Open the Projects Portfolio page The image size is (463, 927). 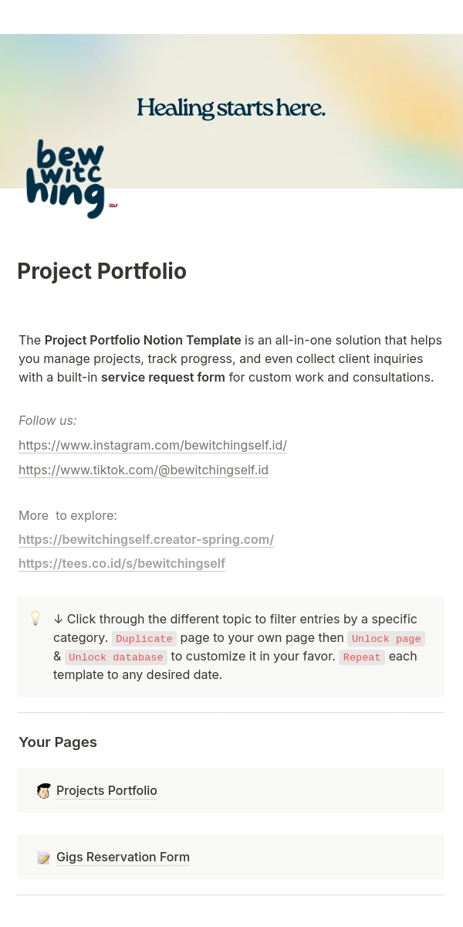click(106, 791)
